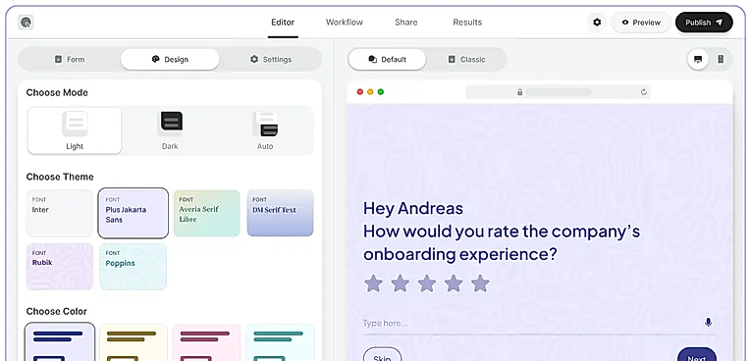751x361 pixels.
Task: Switch to the Settings panel tab
Action: pyautogui.click(x=271, y=60)
